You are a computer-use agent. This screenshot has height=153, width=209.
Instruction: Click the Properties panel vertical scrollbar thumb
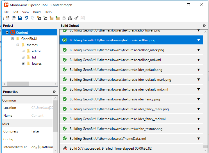[55, 116]
